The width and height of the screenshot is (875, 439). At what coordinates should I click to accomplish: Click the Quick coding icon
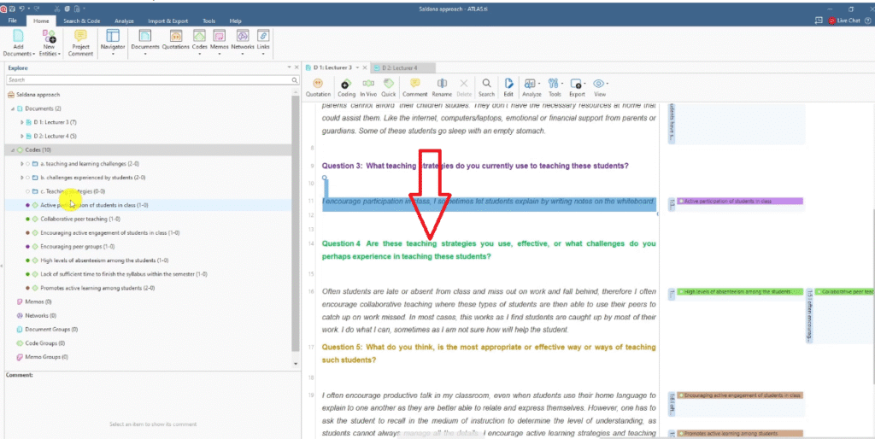[390, 86]
